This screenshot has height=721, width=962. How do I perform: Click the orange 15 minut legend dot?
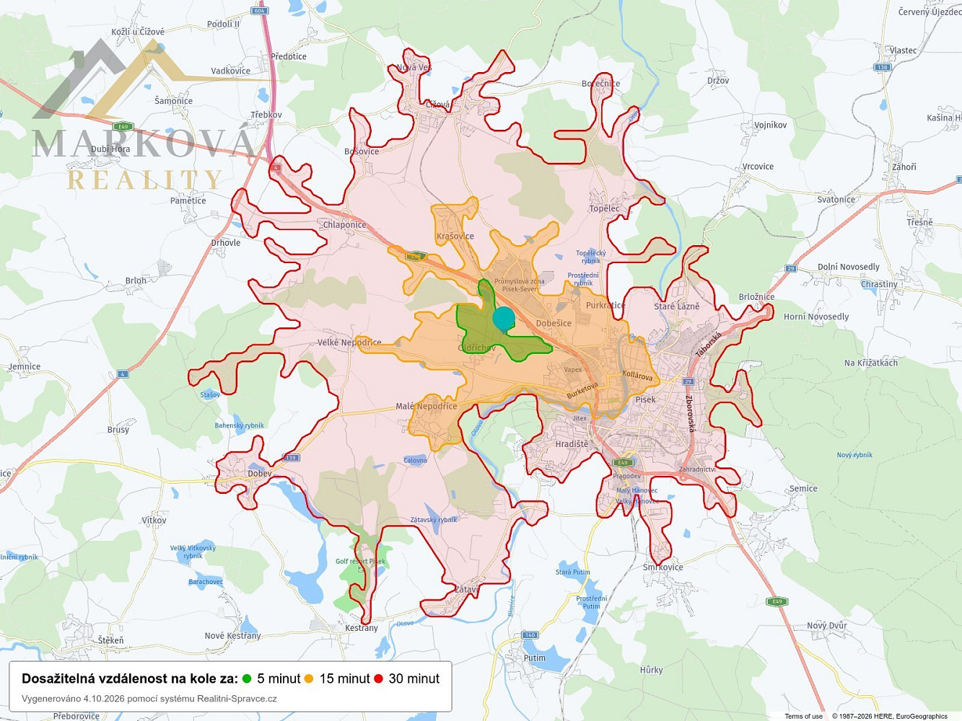[x=309, y=679]
